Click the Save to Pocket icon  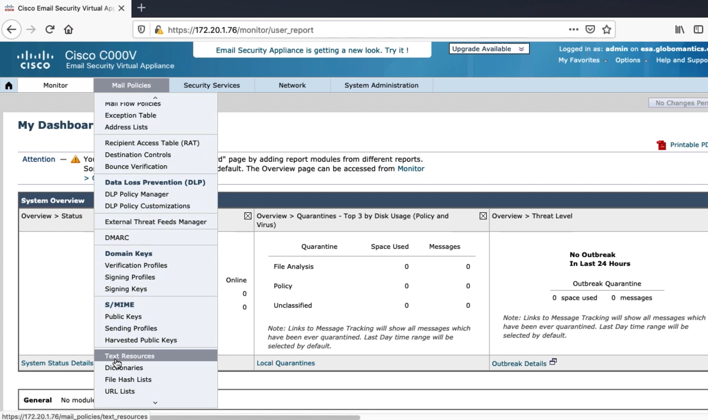tap(590, 30)
